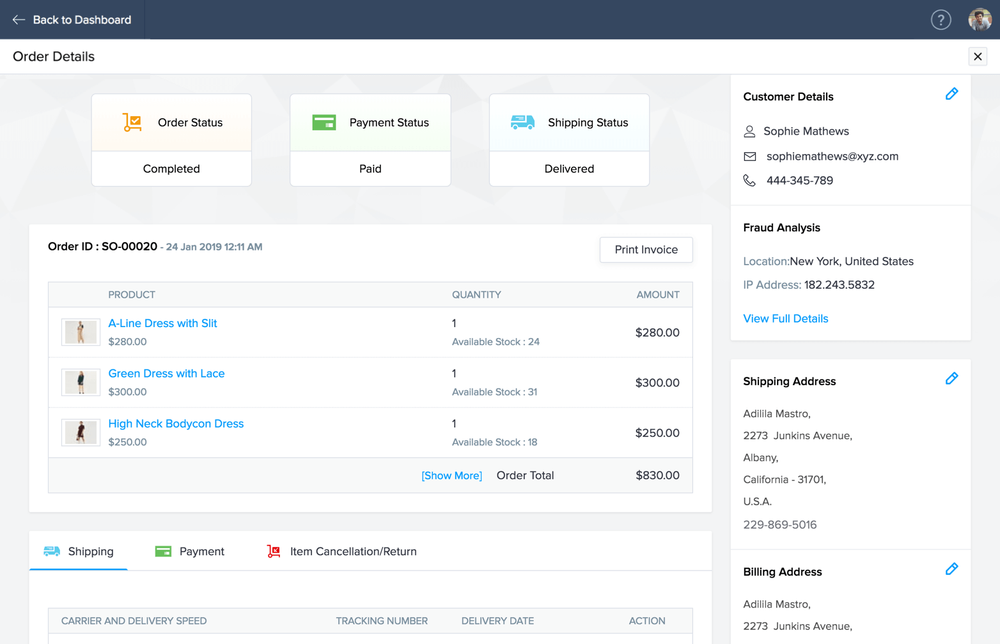Open Green Dress with Lace product link
1000x644 pixels.
pos(166,374)
